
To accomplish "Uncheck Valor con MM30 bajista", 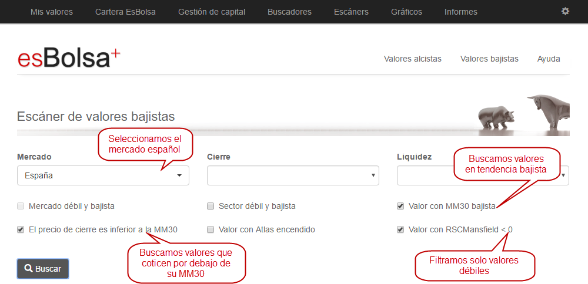I will [x=400, y=206].
